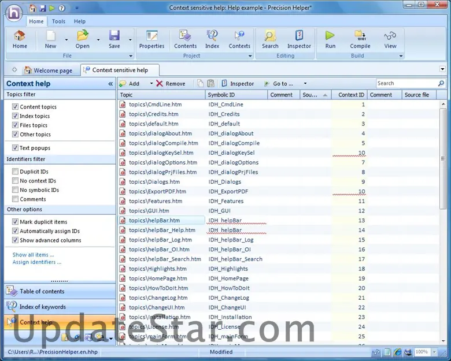Sort by the Context ID column header
Image resolution: width=451 pixels, height=361 pixels.
349,95
